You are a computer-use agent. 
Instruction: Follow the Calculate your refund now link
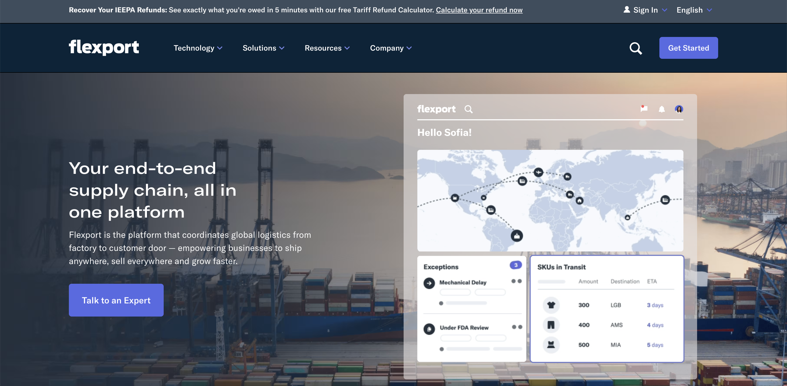pos(479,10)
